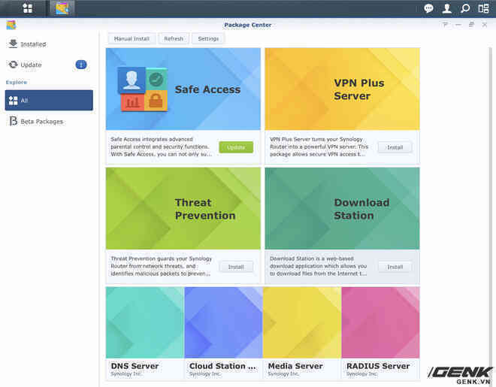Open the RADIUS Server package tile

[380, 333]
